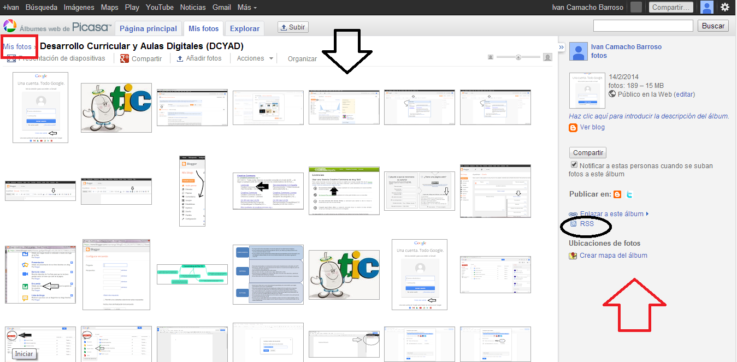This screenshot has width=737, height=362.
Task: Open the album cover thumbnail in sidebar
Action: pos(587,91)
